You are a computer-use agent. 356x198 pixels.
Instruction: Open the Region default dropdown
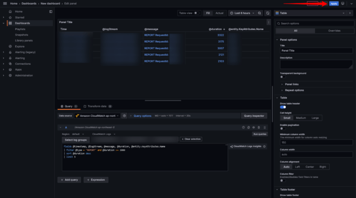(78, 134)
